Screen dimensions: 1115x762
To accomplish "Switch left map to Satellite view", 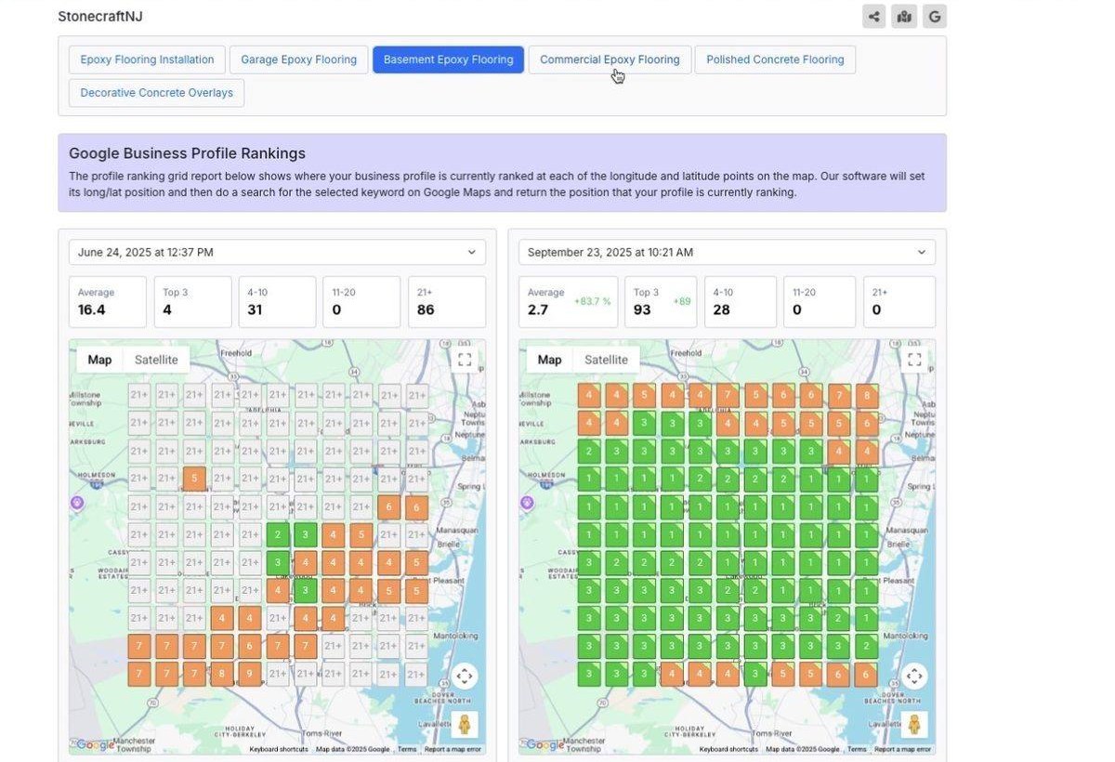I will [156, 360].
